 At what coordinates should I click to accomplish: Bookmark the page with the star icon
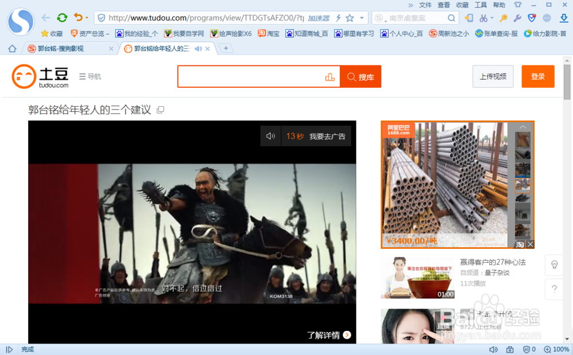click(350, 18)
